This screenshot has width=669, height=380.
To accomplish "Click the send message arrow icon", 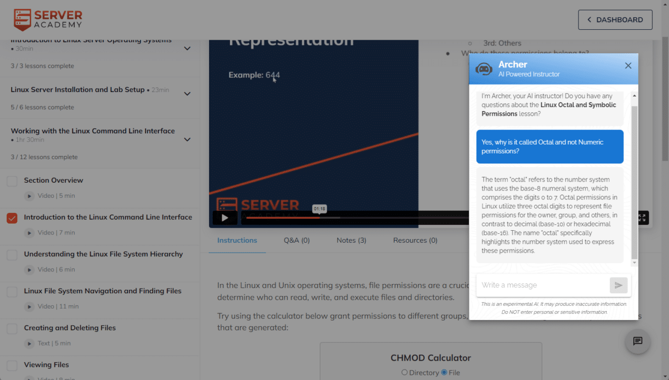I will point(618,285).
